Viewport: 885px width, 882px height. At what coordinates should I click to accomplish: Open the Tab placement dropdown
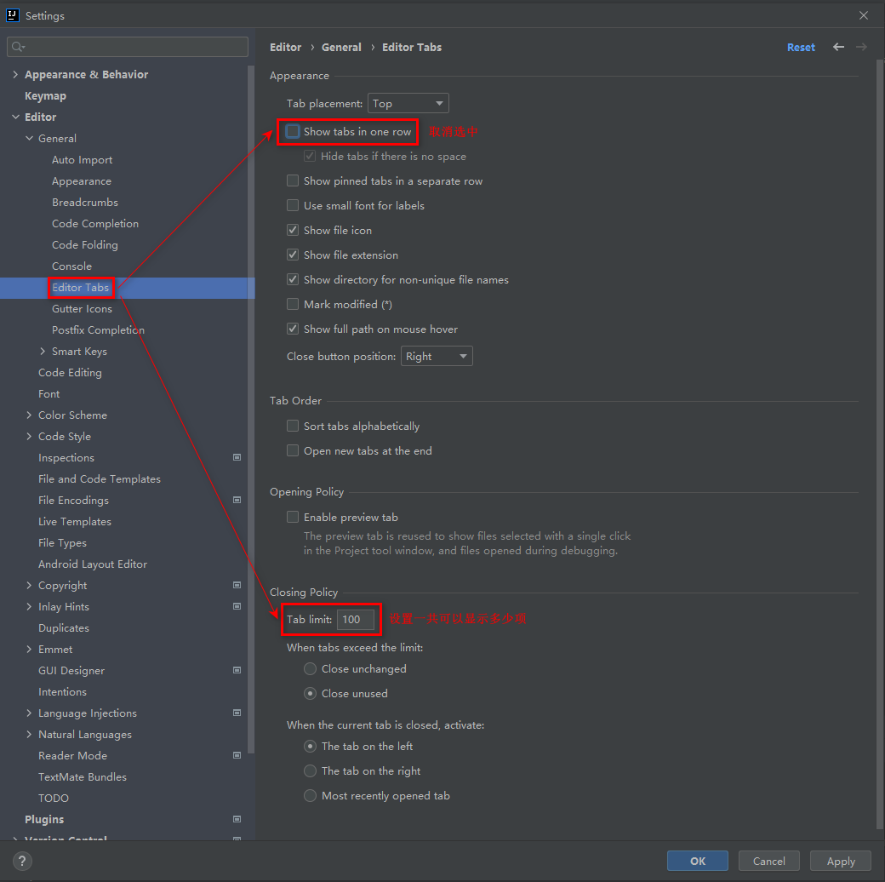point(408,103)
